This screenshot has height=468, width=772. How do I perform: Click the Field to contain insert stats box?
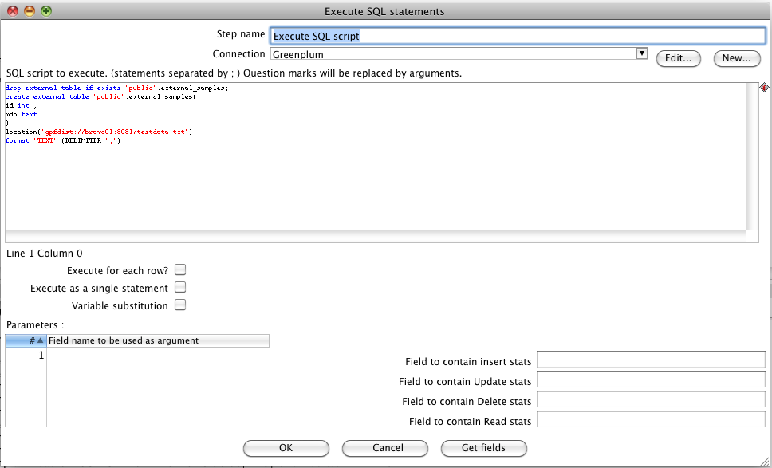650,359
